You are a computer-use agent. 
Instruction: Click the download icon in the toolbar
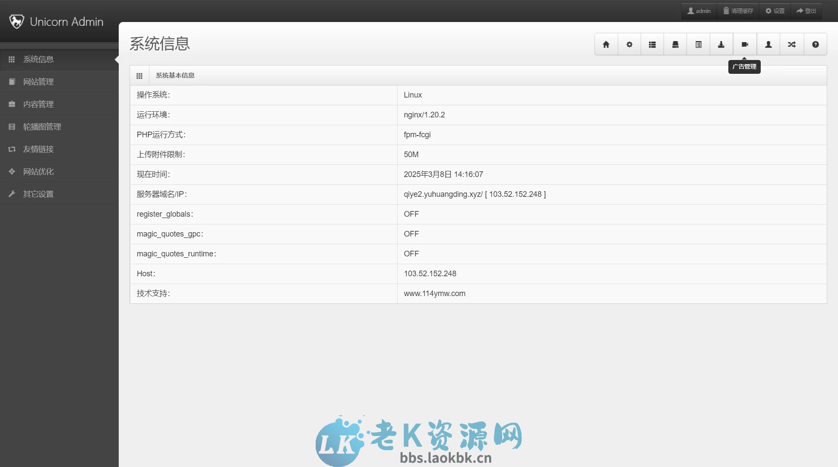(721, 44)
